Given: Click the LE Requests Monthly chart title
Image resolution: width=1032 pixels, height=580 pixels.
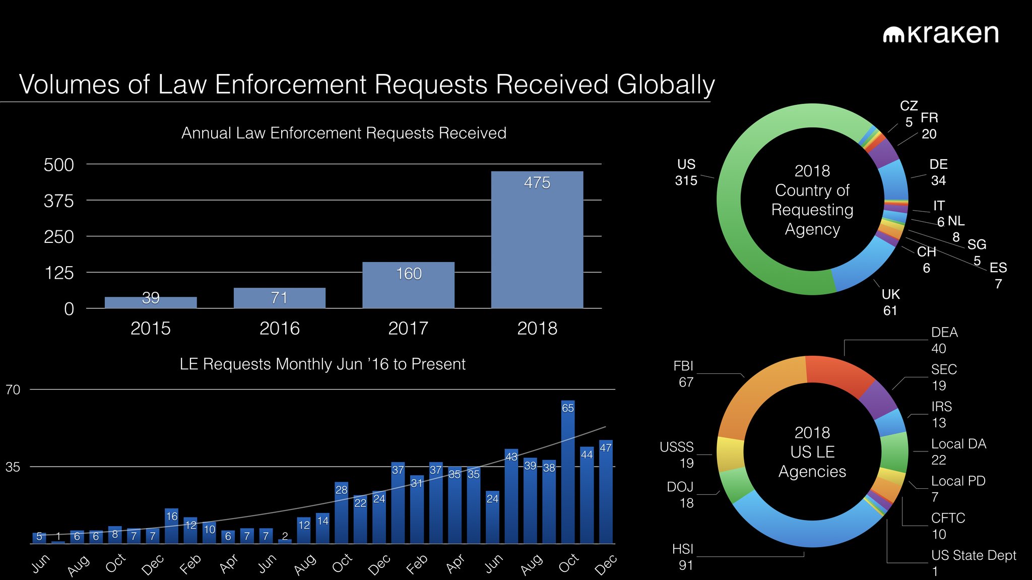Looking at the screenshot, I should pyautogui.click(x=322, y=364).
